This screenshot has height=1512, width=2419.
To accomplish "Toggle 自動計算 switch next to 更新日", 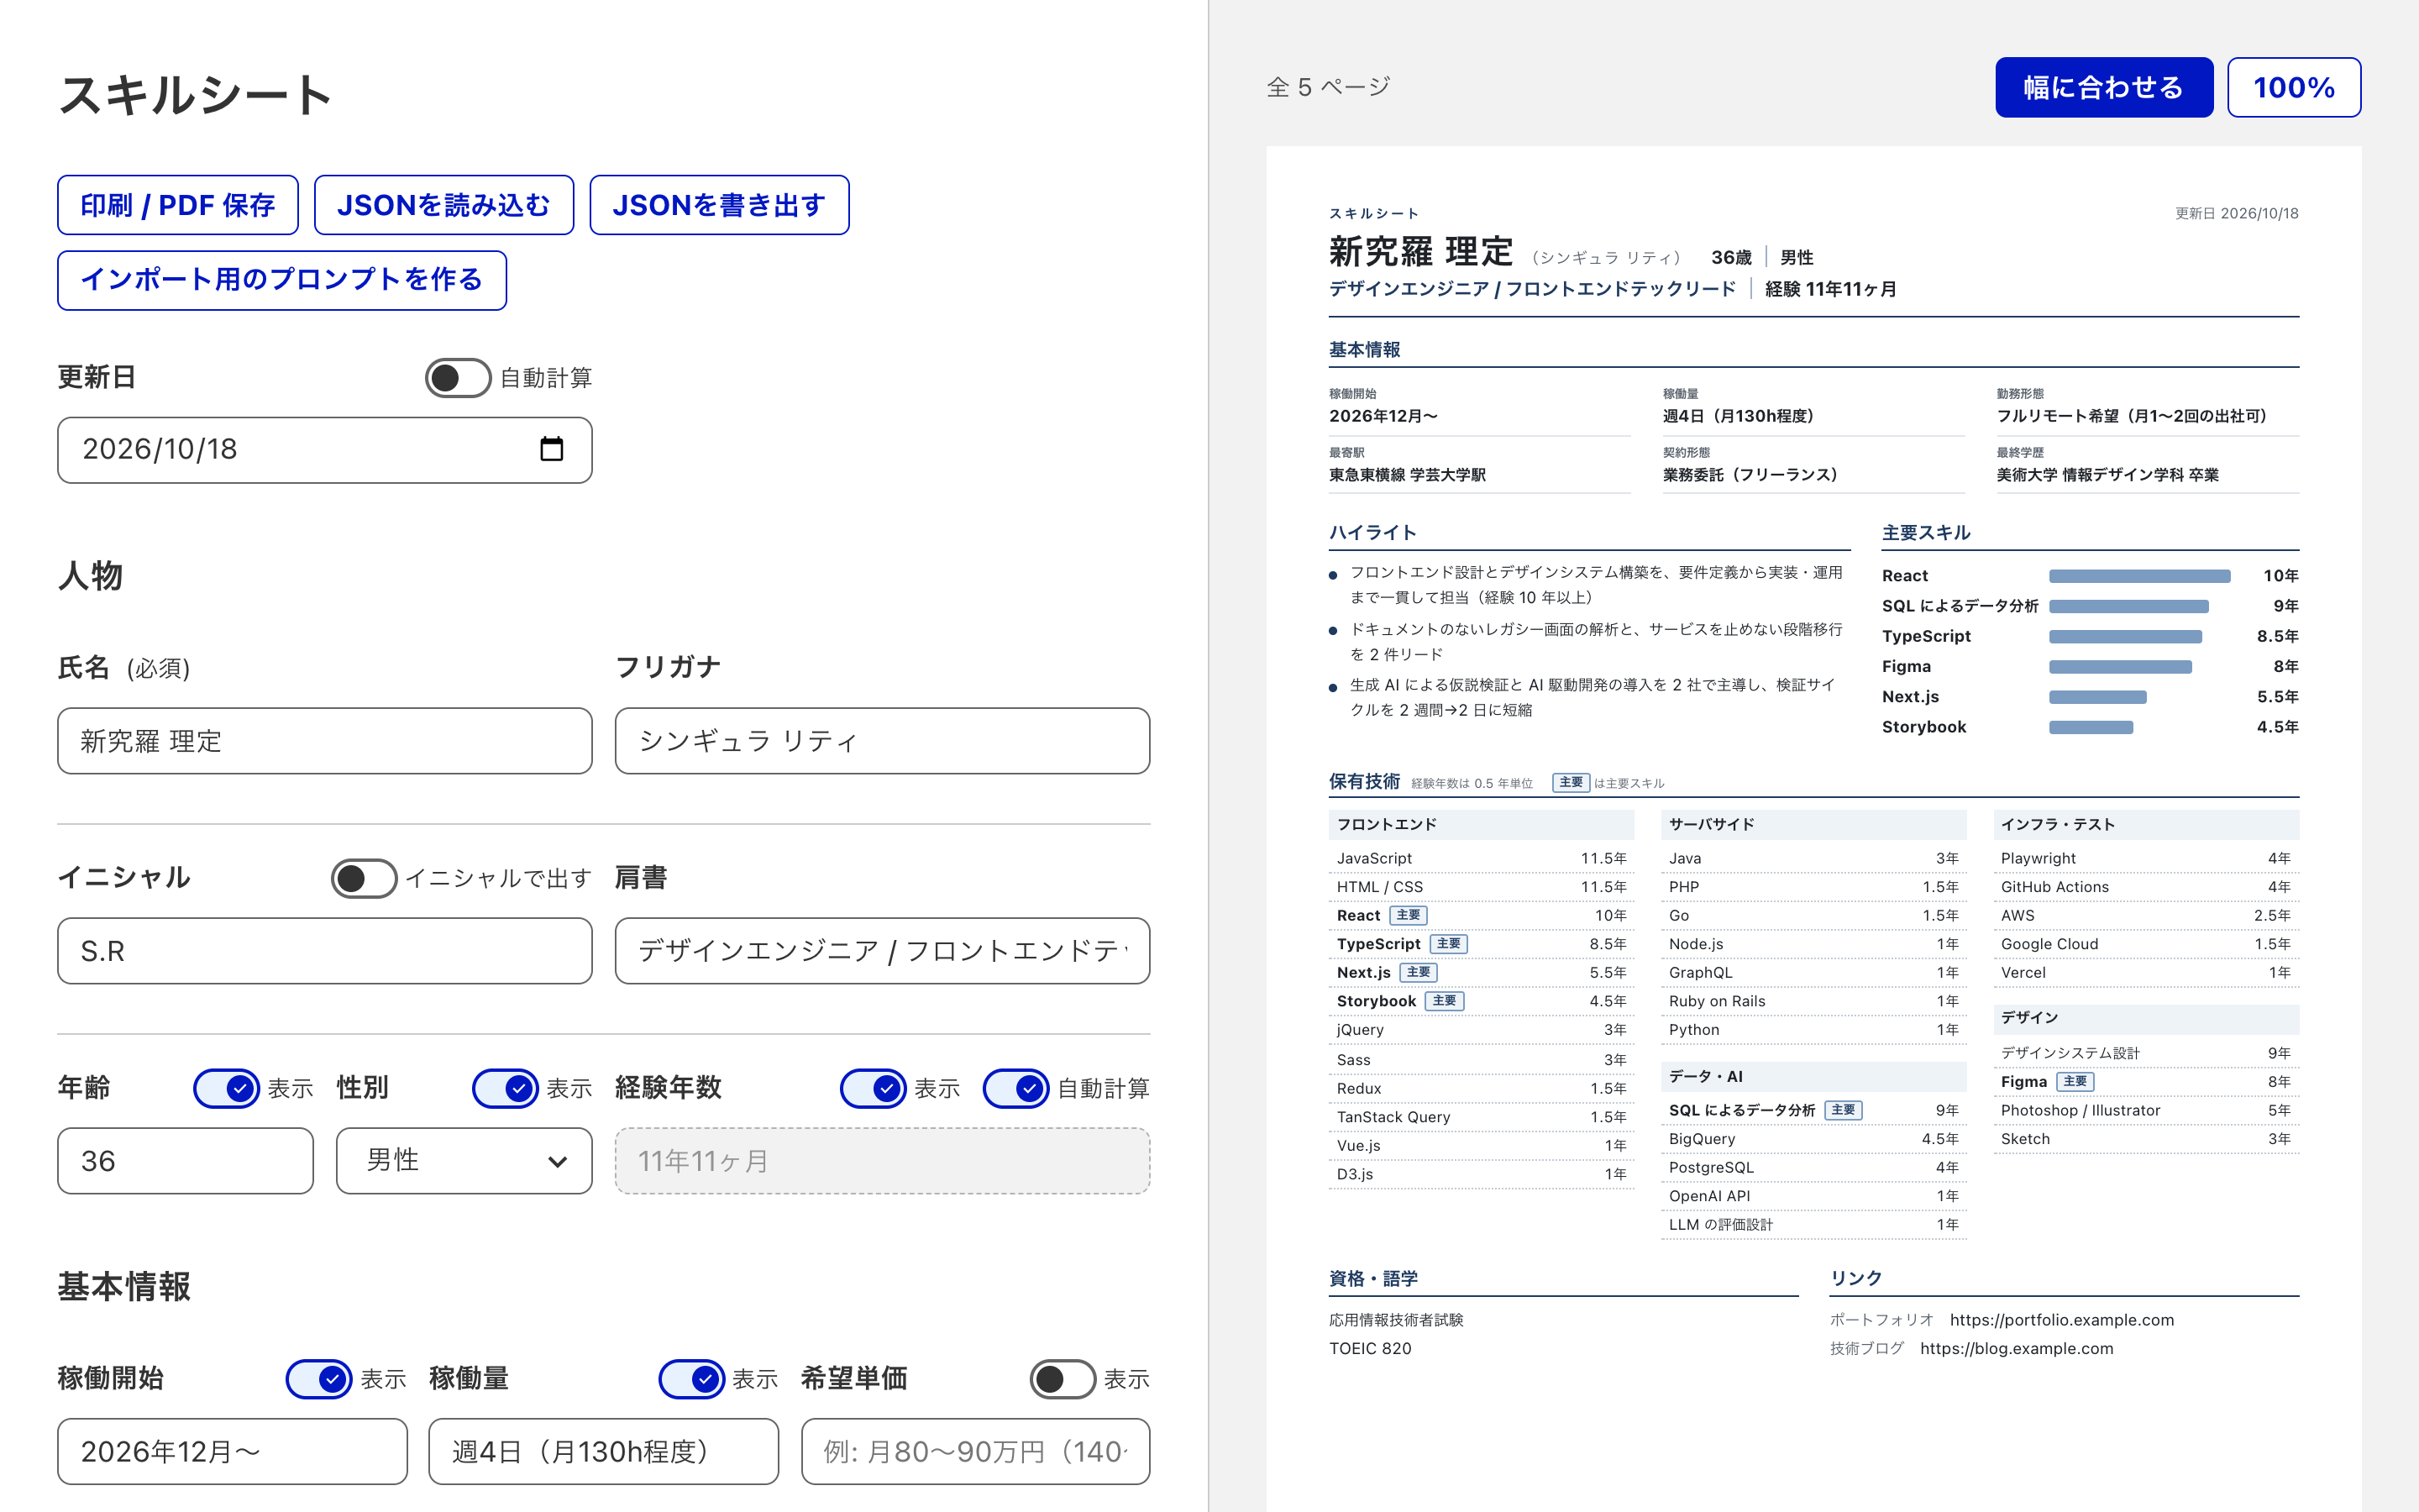I will [x=458, y=378].
